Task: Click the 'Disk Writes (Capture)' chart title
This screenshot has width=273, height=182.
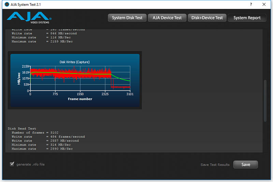Action: [x=74, y=62]
